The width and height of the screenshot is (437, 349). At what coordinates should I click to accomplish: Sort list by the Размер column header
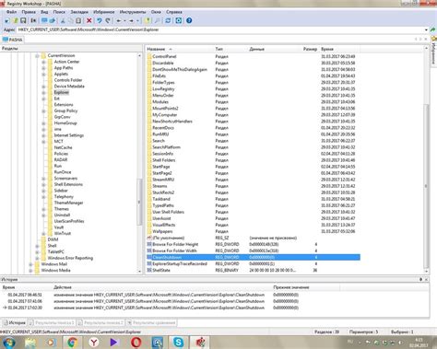click(310, 49)
